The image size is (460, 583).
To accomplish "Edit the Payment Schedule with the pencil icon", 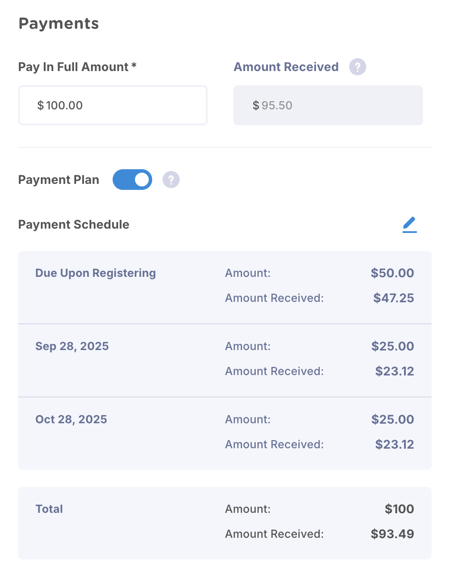I will click(410, 225).
